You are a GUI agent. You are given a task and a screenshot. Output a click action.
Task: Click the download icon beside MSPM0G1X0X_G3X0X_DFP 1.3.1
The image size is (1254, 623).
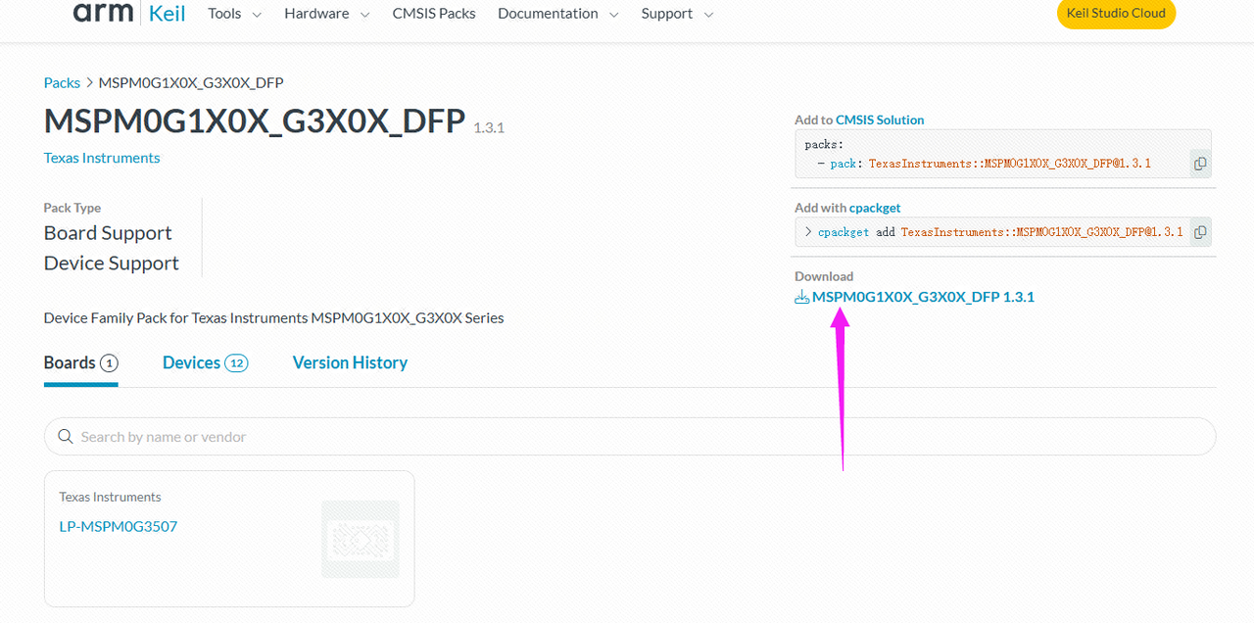click(801, 297)
